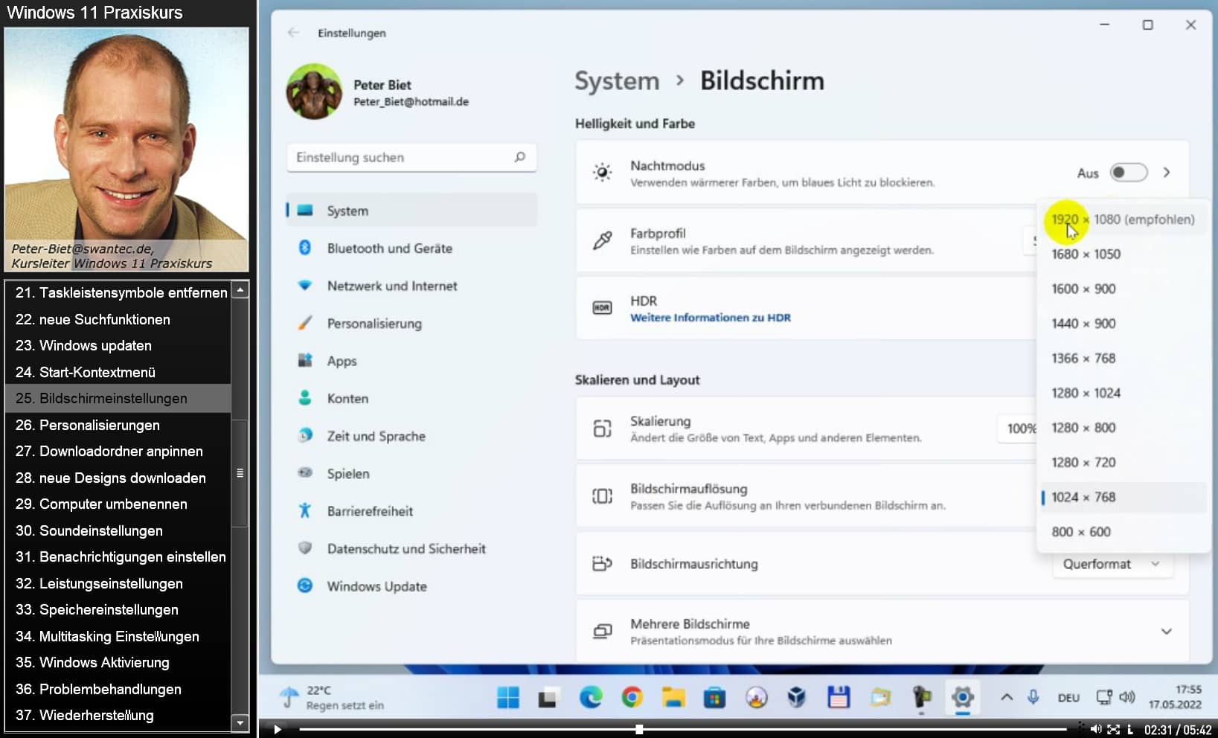Viewport: 1218px width, 738px height.
Task: Click the Einstellung suchen input field
Action: 402,157
